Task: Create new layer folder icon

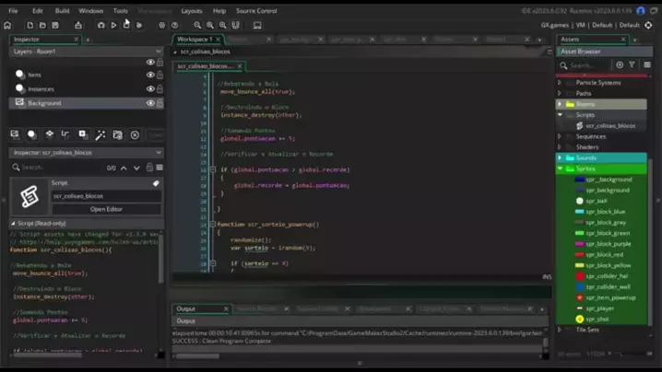Action: pyautogui.click(x=117, y=134)
